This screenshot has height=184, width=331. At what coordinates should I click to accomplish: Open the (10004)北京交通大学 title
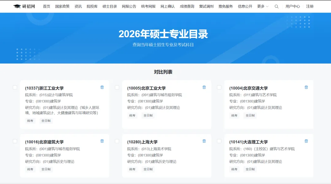(249, 88)
